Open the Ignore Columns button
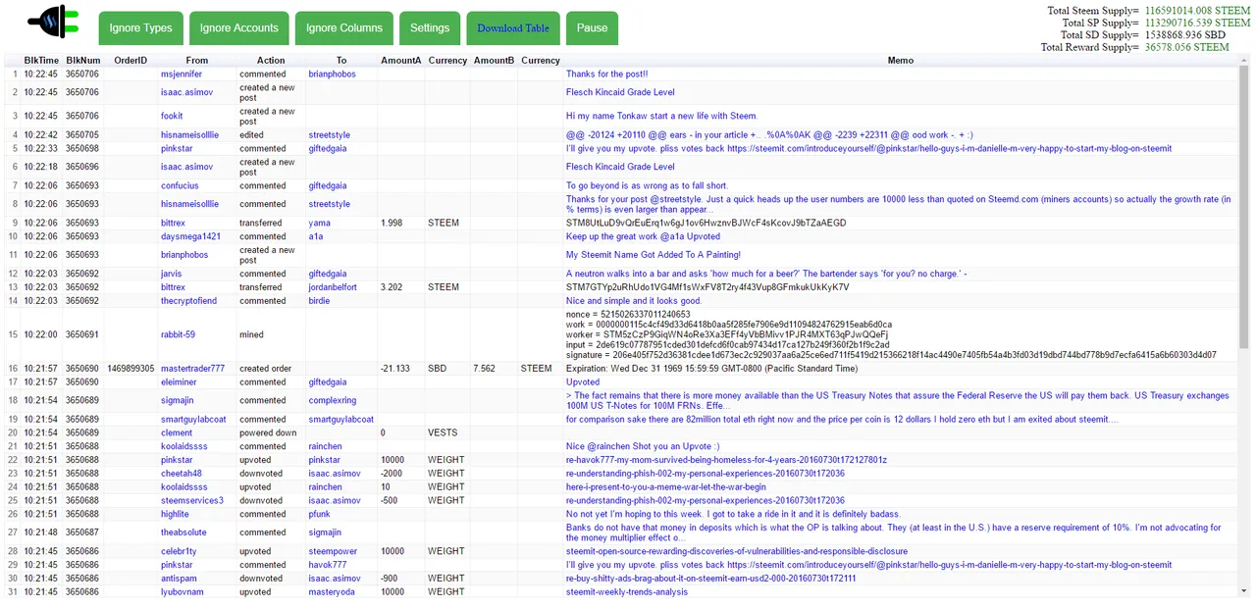This screenshot has width=1256, height=607. coord(344,28)
